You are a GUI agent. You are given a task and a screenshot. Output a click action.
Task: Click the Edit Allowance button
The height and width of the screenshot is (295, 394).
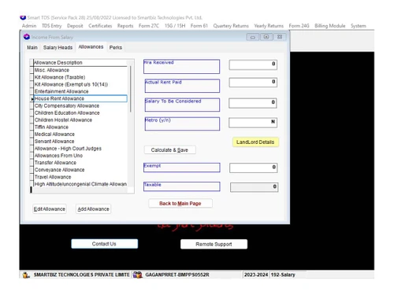(x=50, y=209)
